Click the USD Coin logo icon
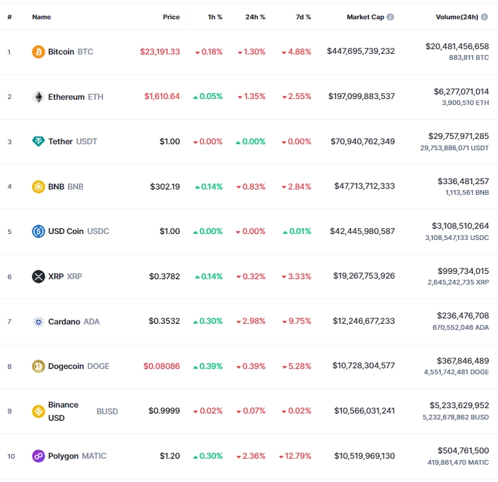 coord(39,231)
